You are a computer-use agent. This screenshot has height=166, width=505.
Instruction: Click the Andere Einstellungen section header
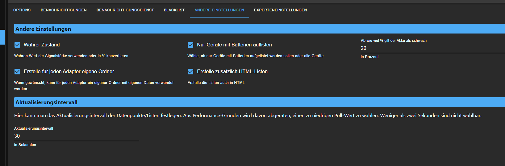pos(260,29)
